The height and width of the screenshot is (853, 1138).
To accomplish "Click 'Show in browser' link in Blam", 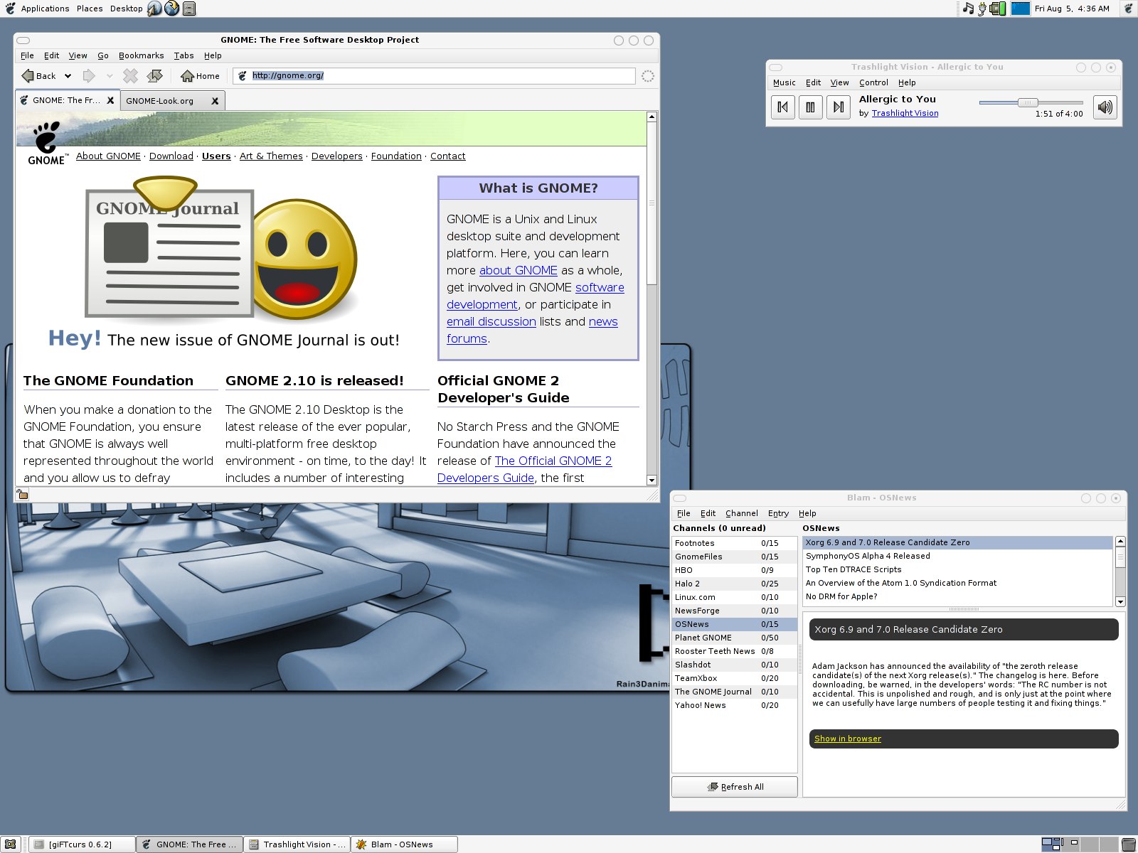I will pyautogui.click(x=848, y=739).
